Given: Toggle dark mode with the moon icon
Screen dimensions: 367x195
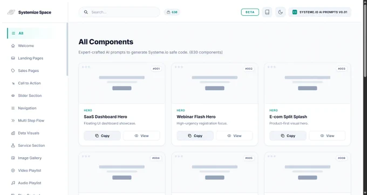Looking at the screenshot, I should click(x=281, y=12).
